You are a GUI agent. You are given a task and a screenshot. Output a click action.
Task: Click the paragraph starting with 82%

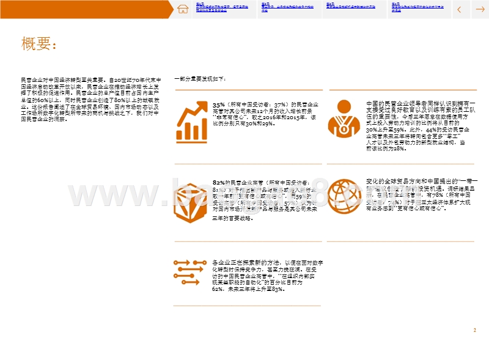(x=265, y=200)
